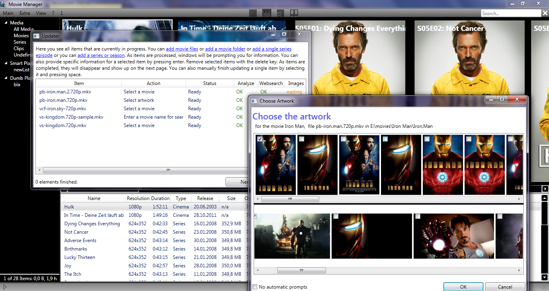Open the Extra menu
Viewport: 549px width, 291px height.
pyautogui.click(x=25, y=13)
